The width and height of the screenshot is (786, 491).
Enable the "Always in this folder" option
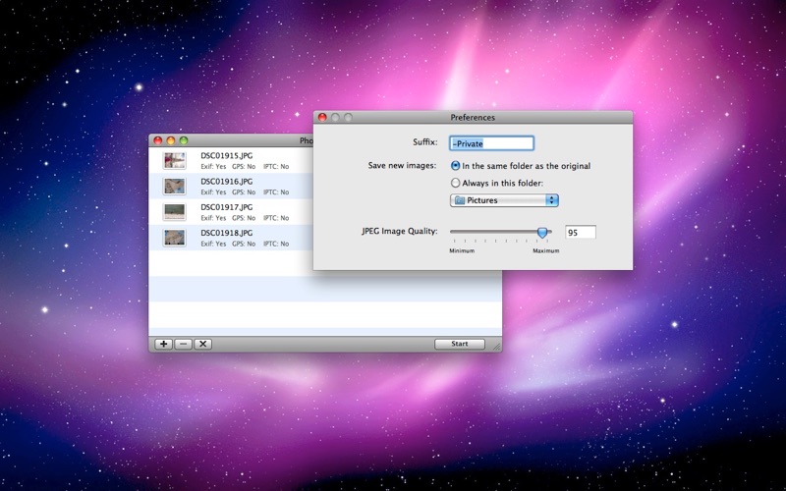click(x=456, y=183)
